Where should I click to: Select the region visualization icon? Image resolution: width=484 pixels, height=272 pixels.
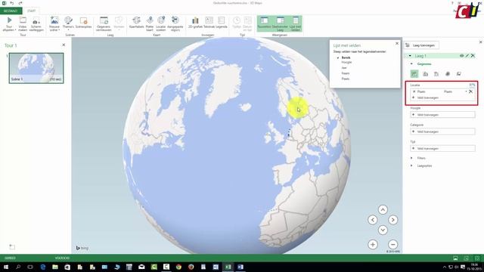tap(459, 74)
